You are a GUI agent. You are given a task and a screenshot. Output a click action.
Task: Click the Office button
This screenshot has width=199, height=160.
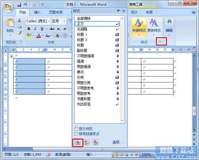(8, 7)
